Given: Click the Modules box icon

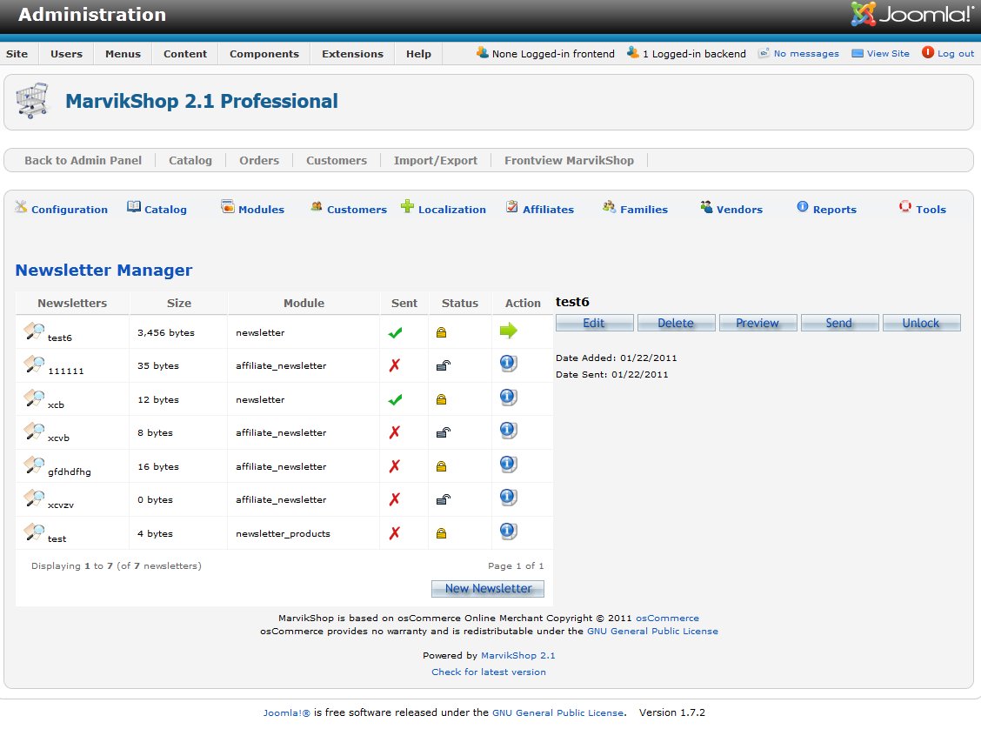Looking at the screenshot, I should coord(228,206).
